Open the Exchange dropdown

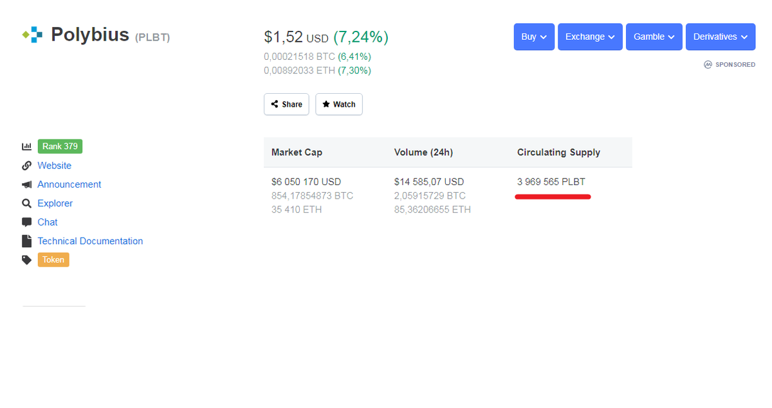pos(590,37)
